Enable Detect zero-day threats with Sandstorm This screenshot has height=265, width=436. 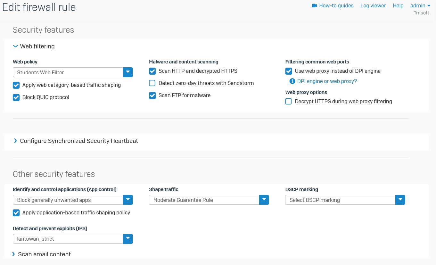(152, 83)
